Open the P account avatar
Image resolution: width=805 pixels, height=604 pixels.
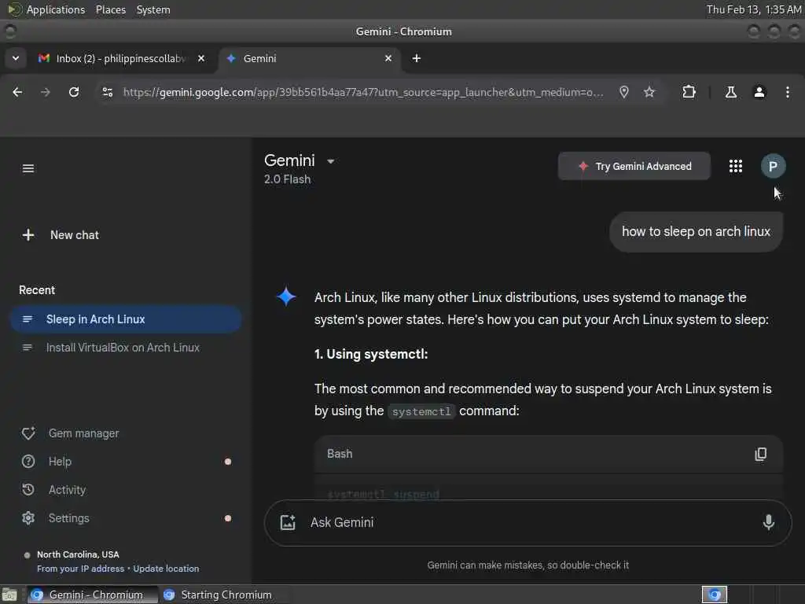(773, 166)
